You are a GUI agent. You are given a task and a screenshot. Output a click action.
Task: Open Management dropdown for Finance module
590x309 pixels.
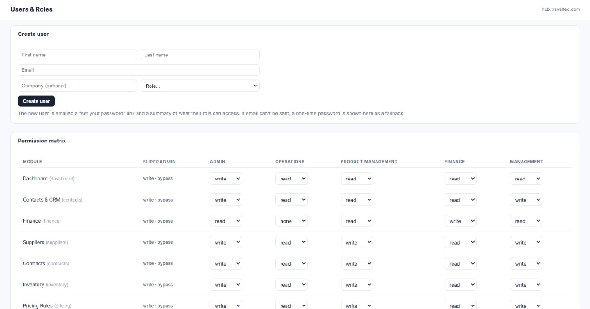click(x=526, y=221)
